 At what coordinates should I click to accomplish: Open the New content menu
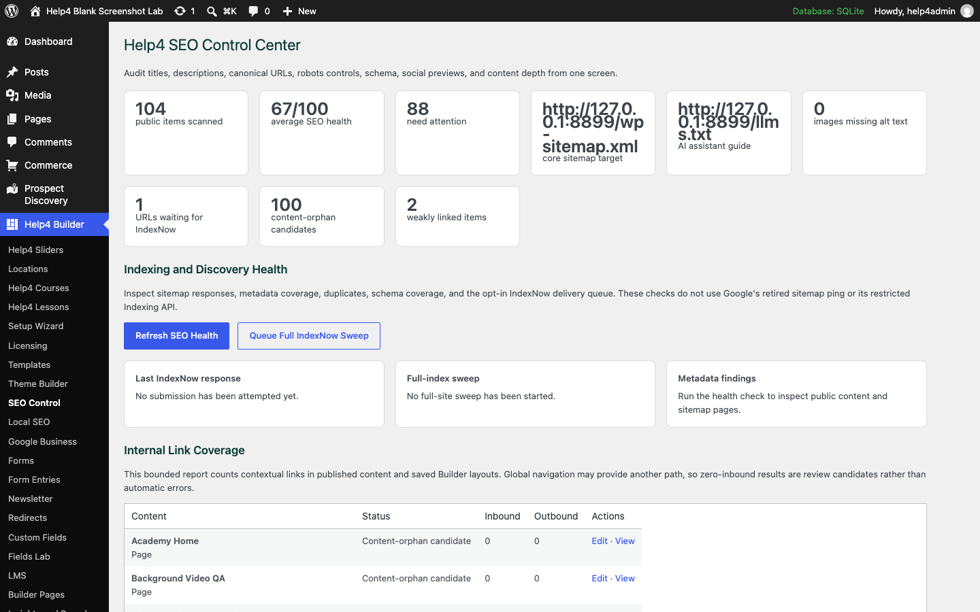(x=299, y=11)
